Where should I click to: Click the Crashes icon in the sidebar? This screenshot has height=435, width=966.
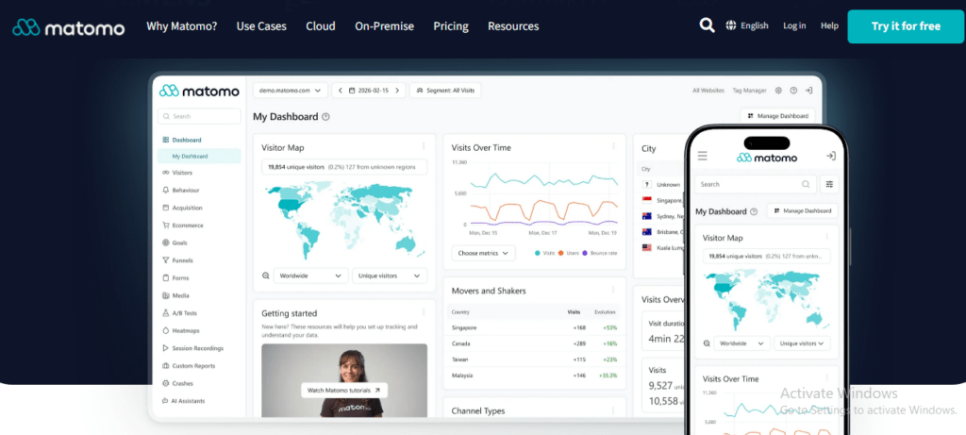tap(166, 383)
